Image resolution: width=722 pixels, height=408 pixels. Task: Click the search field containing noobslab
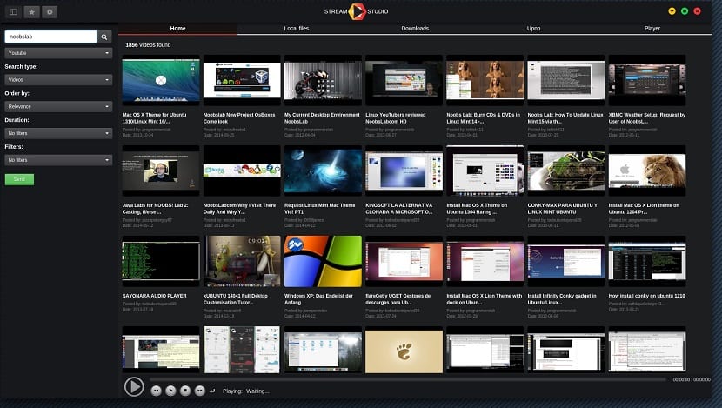[50, 37]
